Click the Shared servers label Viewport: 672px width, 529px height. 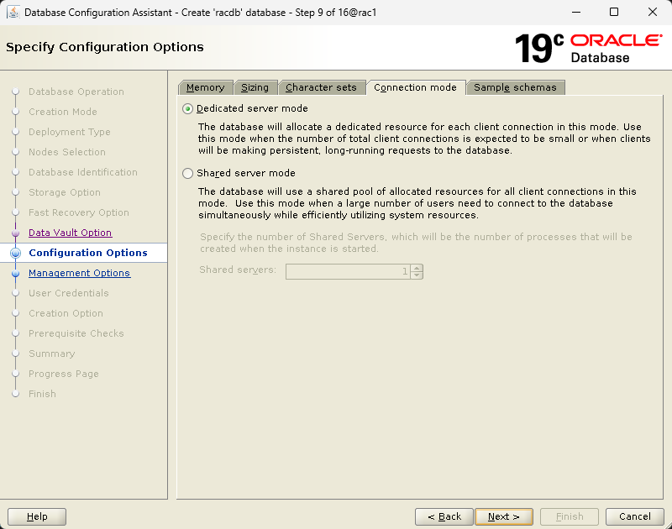(x=238, y=270)
